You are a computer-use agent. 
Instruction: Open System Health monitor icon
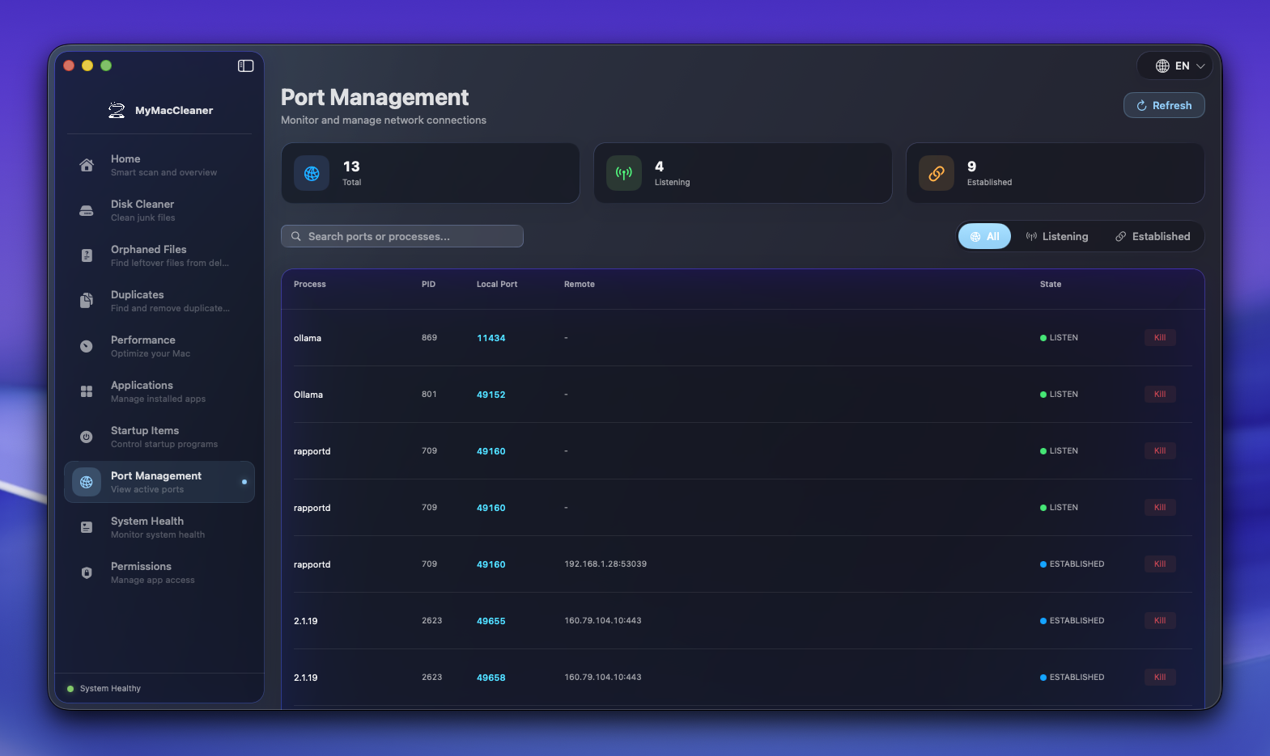pyautogui.click(x=87, y=527)
